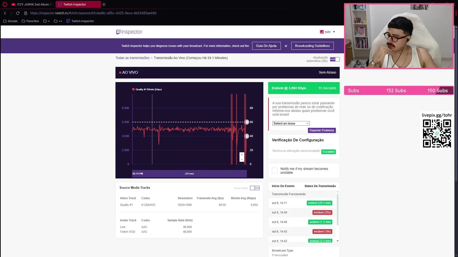The image size is (458, 257).
Task: Click the estável (29.3 min) status badge
Action: pyautogui.click(x=320, y=203)
